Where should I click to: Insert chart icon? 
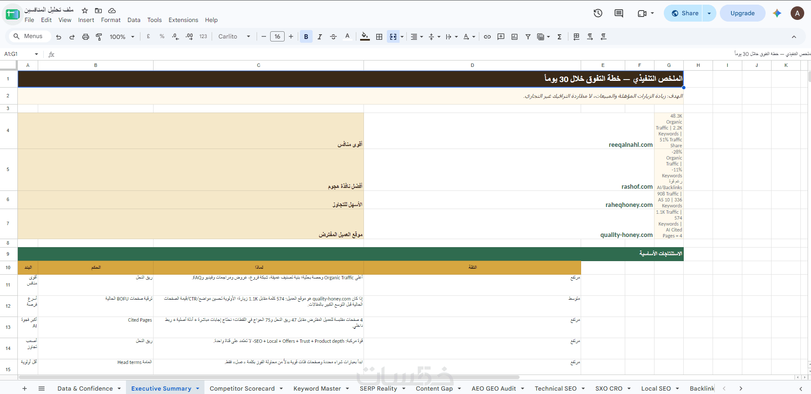coord(515,37)
